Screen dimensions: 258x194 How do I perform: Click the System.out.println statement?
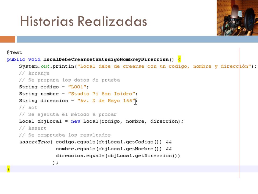(x=138, y=66)
